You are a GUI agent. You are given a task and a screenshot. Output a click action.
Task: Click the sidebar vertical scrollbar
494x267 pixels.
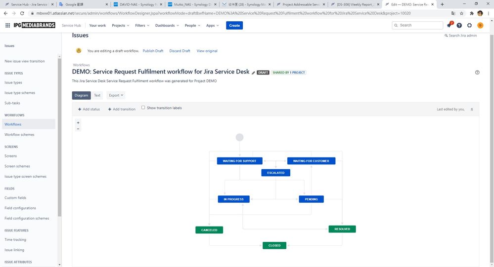click(x=59, y=137)
